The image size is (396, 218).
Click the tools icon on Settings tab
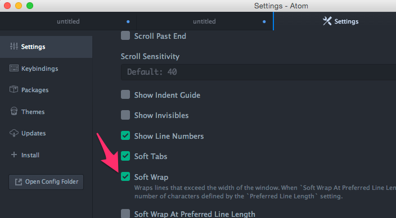327,21
